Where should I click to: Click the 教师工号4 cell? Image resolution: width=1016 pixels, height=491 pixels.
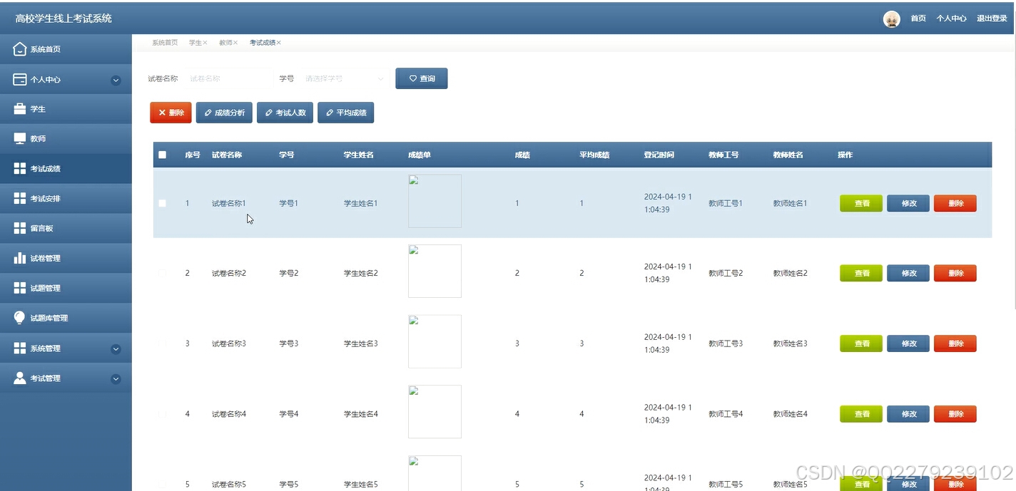[726, 414]
